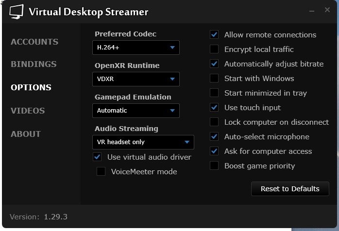Enable VoiceMeeter mode checkbox

(101, 171)
